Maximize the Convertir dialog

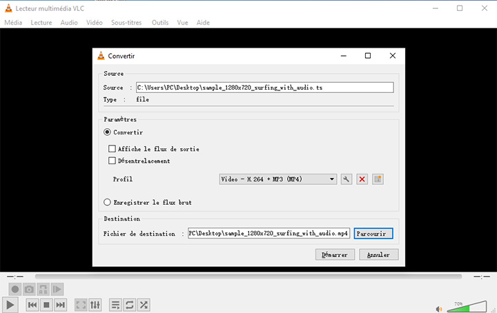coord(368,56)
